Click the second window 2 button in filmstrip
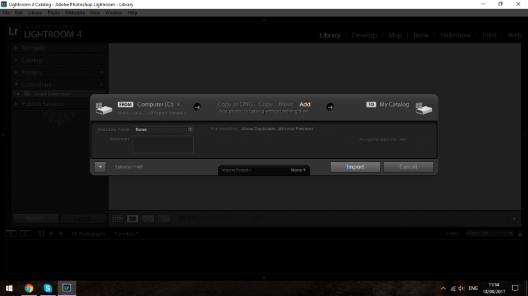 point(25,234)
